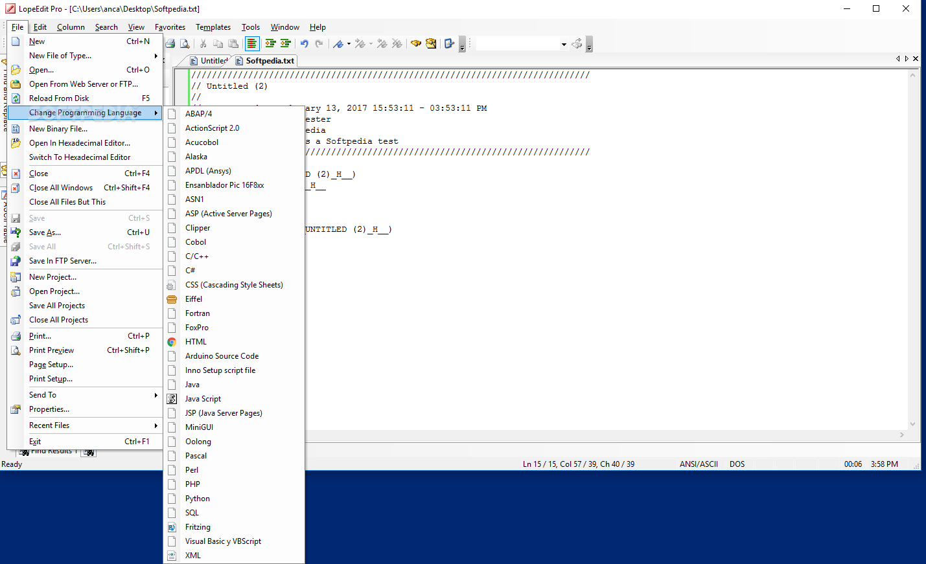Click the find-in-files folder binoculars icon
Viewport: 926px width, 564px height.
(431, 44)
